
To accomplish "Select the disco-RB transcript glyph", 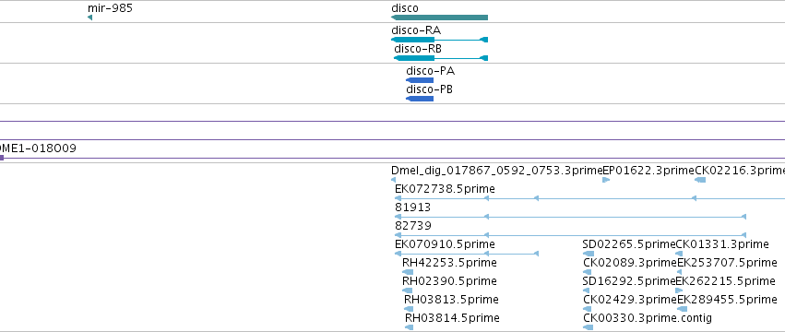I will 441,58.
